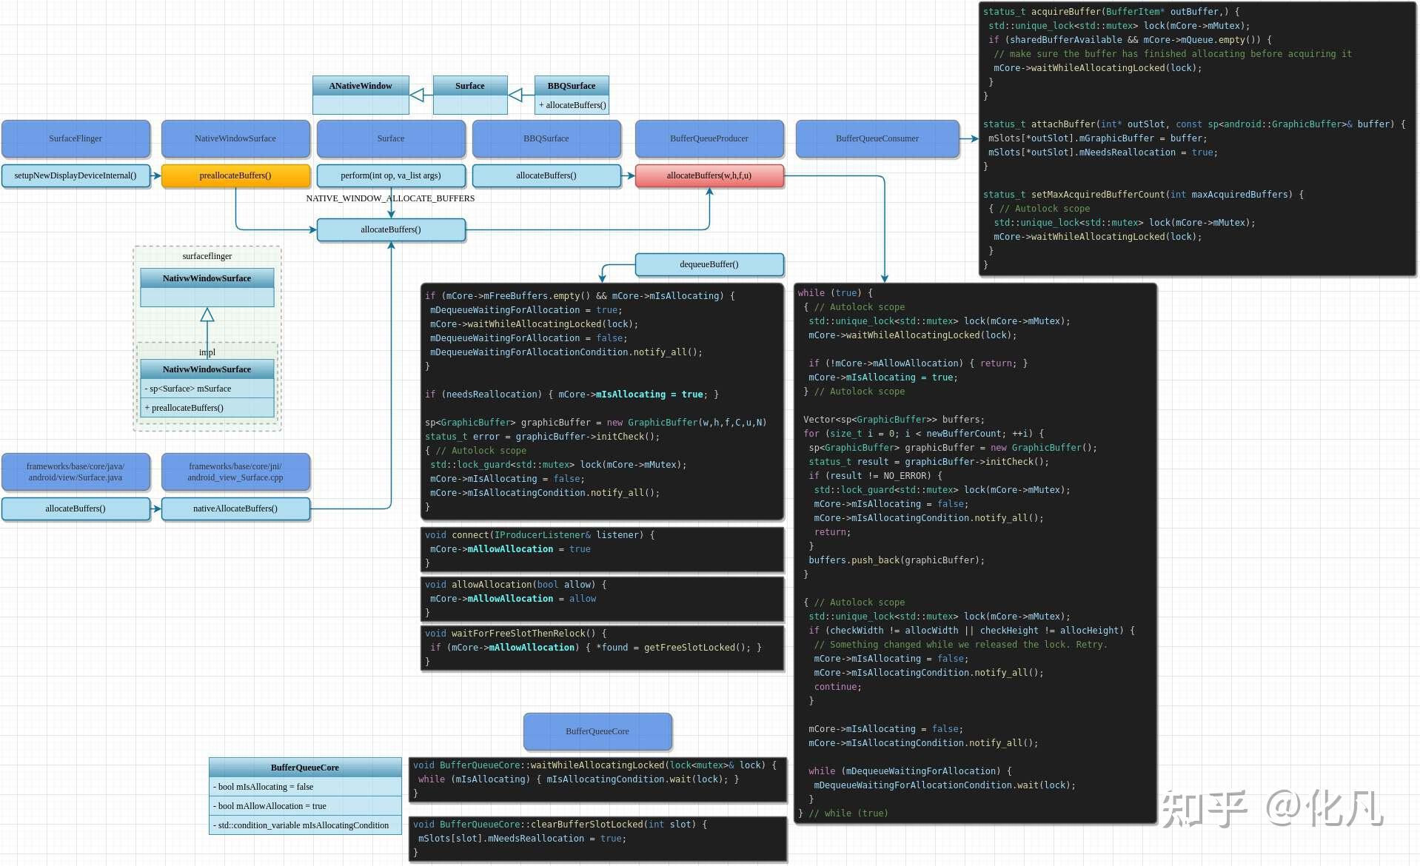The image size is (1420, 866).
Task: Click 'Vector<sp<GraphicBuffer>> buffers;' line
Action: point(894,420)
